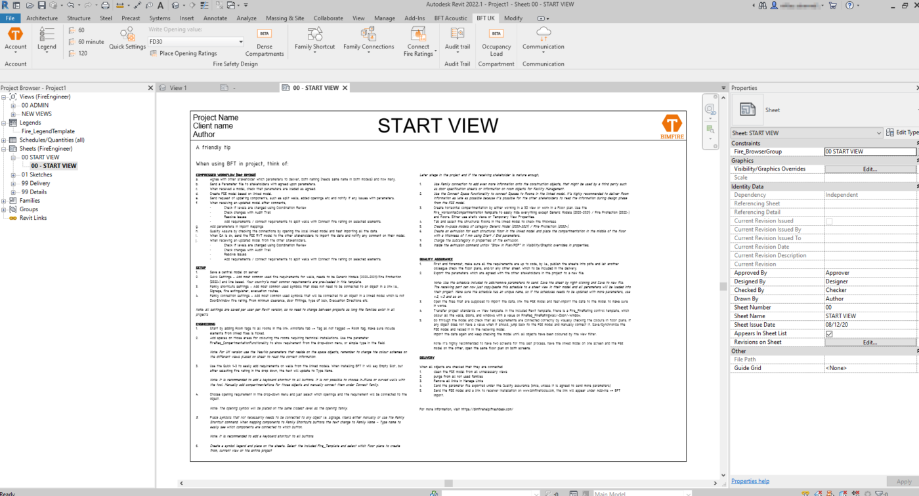This screenshot has width=919, height=496.
Task: Close the 00 - START VIEW tab
Action: (345, 87)
